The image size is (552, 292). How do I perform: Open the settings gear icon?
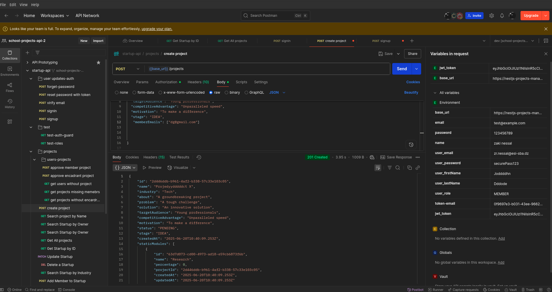click(x=492, y=16)
